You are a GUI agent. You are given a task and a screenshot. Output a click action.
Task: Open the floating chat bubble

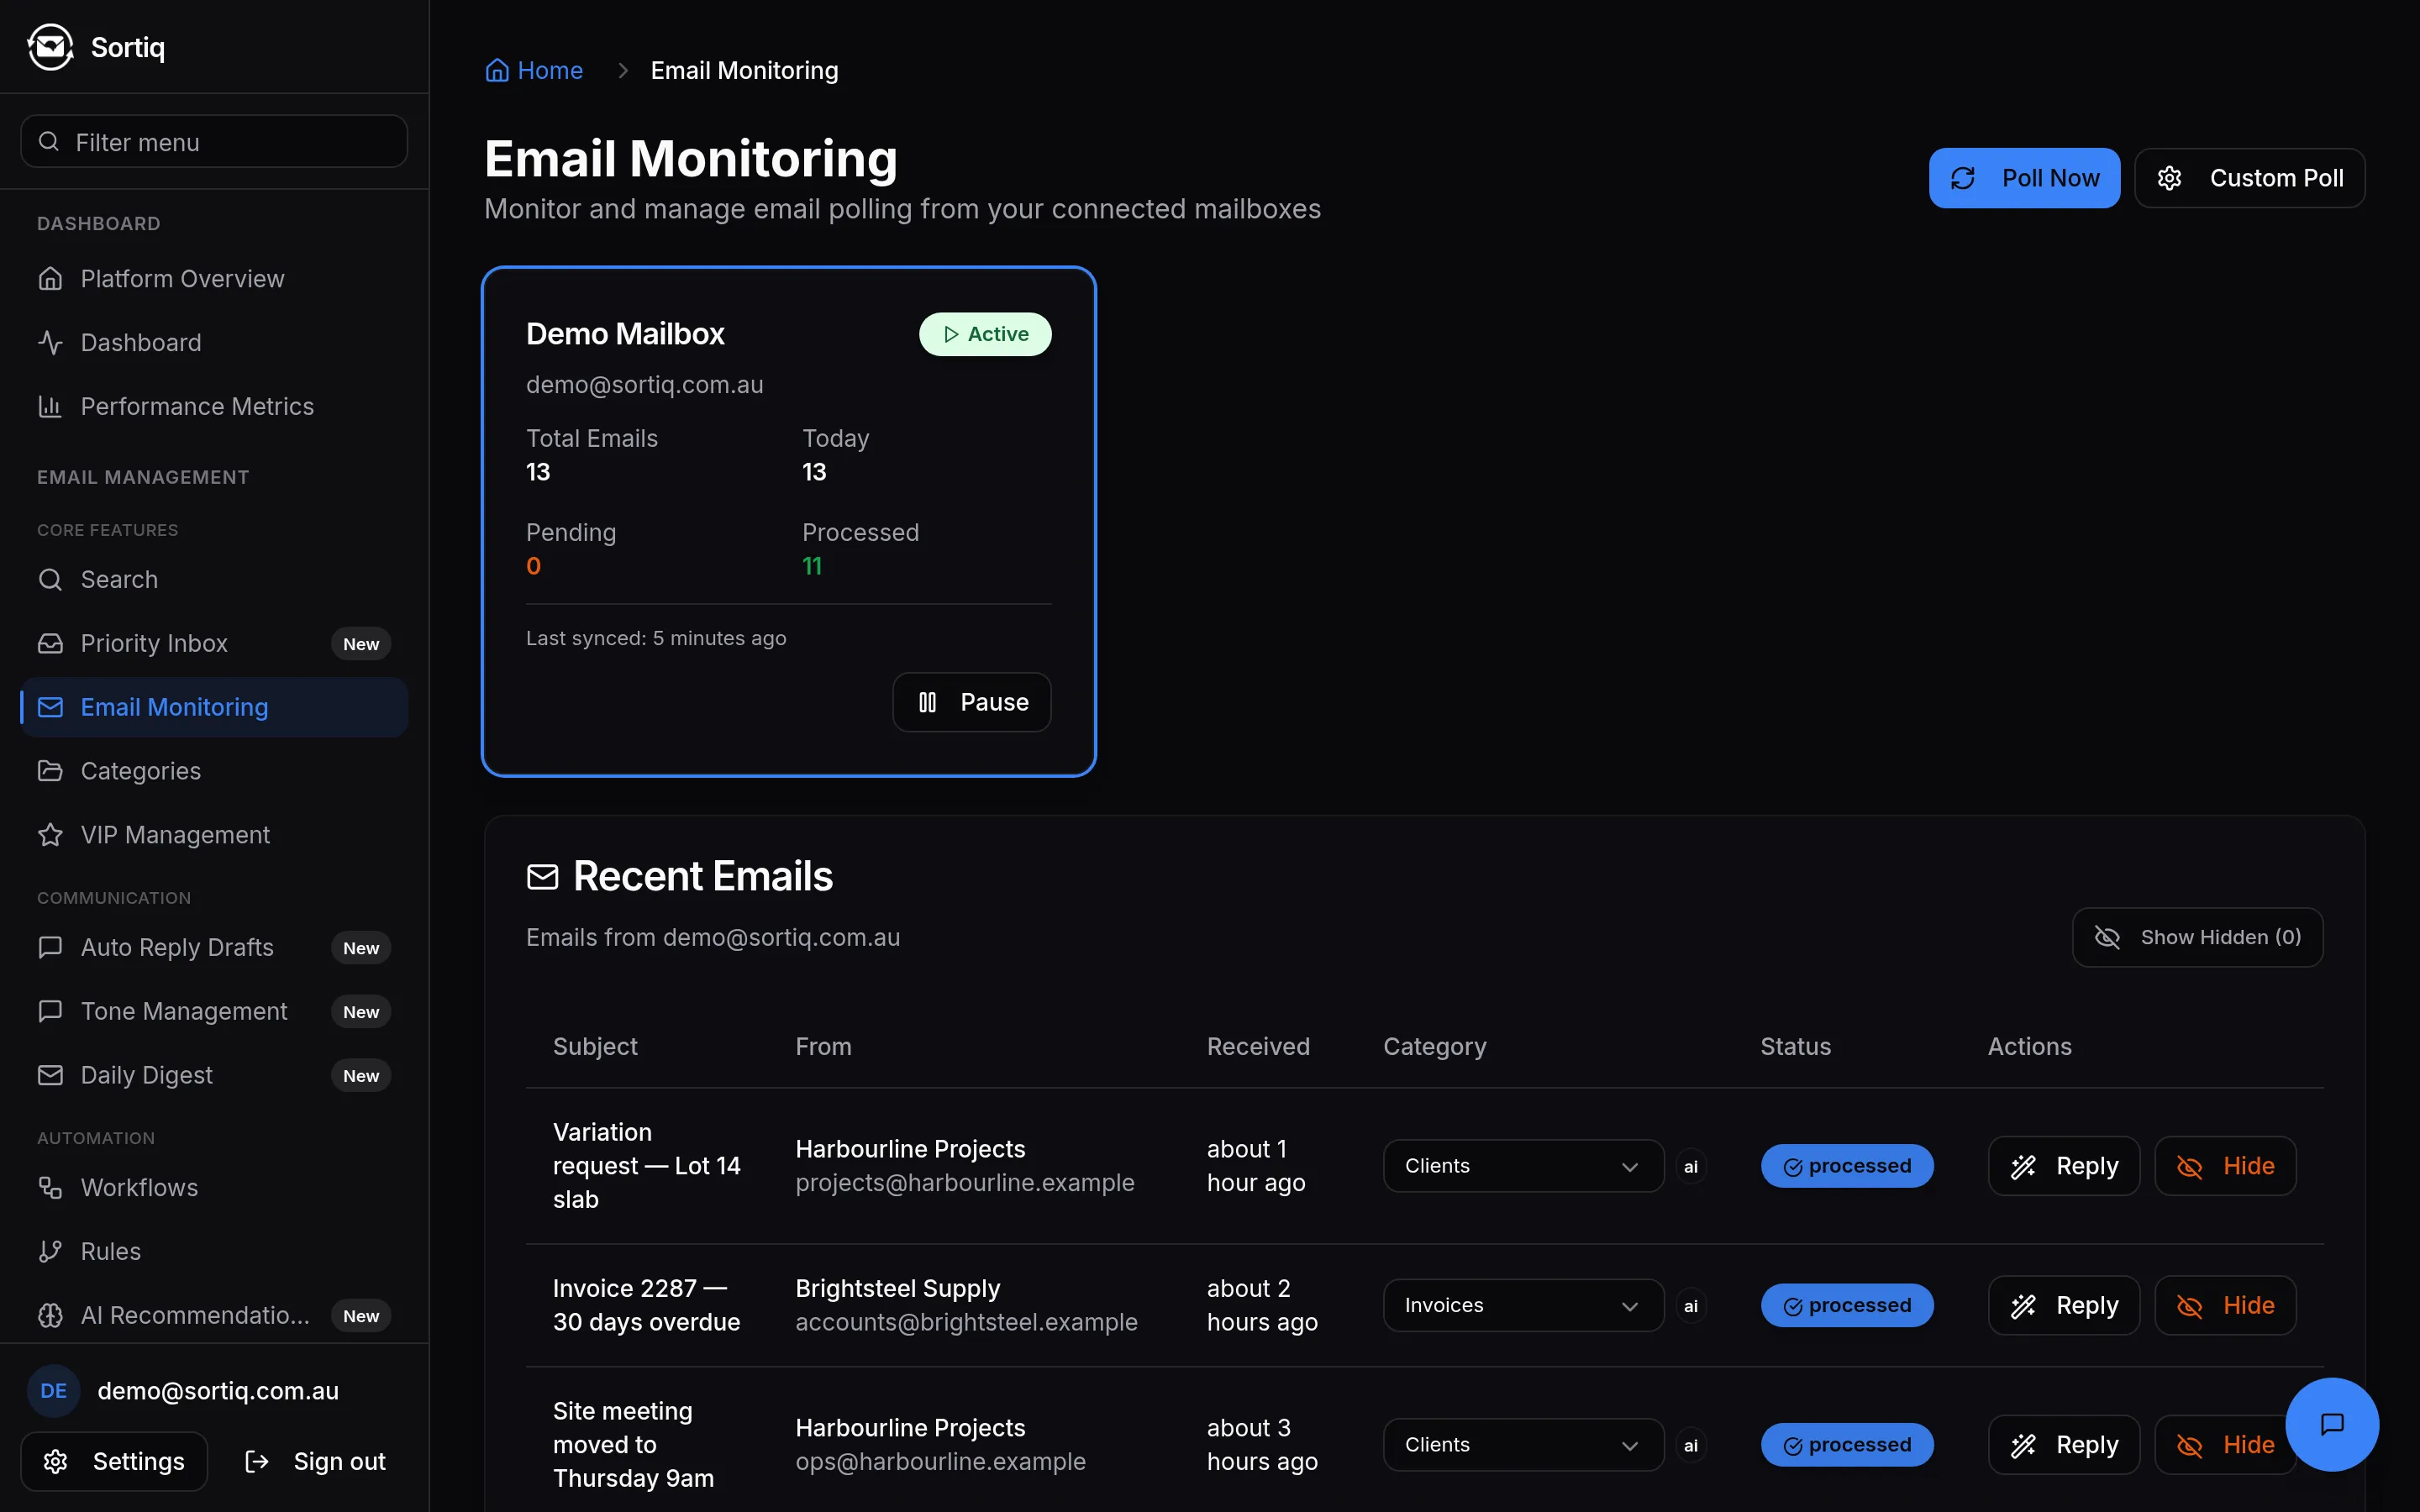(x=2332, y=1424)
